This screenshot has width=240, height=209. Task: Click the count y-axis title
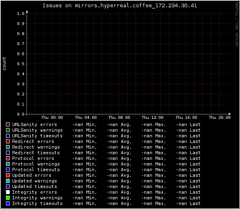(x=4, y=64)
